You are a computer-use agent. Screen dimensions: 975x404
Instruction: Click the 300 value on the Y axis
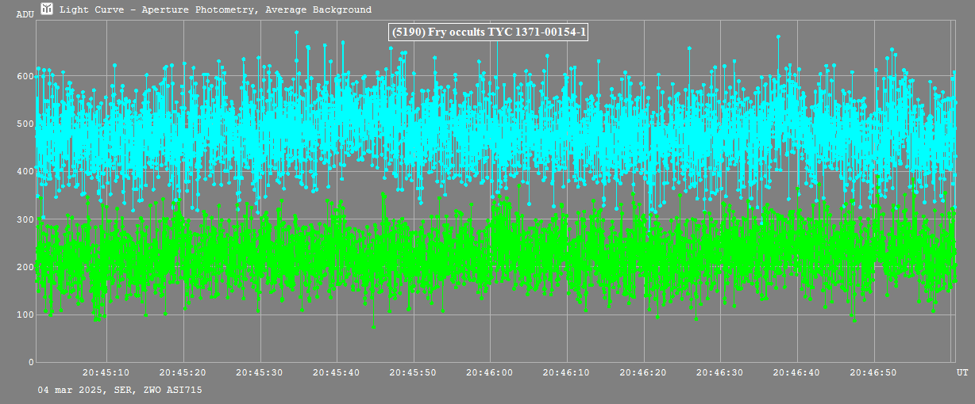click(25, 219)
